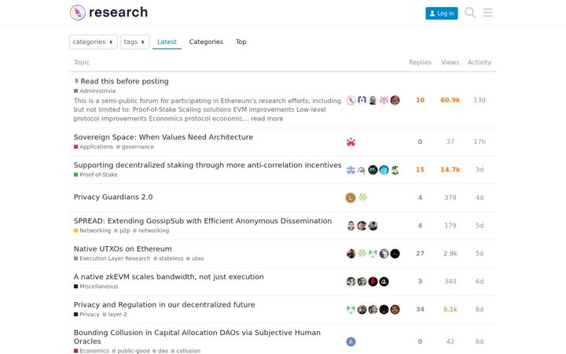The height and width of the screenshot is (354, 566).
Task: Open 'A native zkEVM scales bandwidth' topic
Action: pos(168,277)
